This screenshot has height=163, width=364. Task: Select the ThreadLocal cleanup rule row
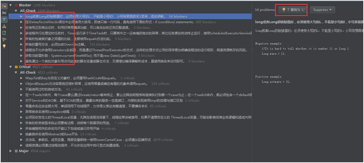(x=130, y=117)
